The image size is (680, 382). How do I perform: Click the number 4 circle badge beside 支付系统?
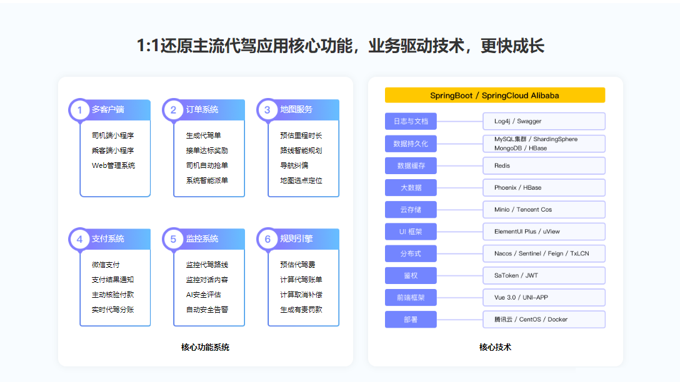(x=79, y=239)
